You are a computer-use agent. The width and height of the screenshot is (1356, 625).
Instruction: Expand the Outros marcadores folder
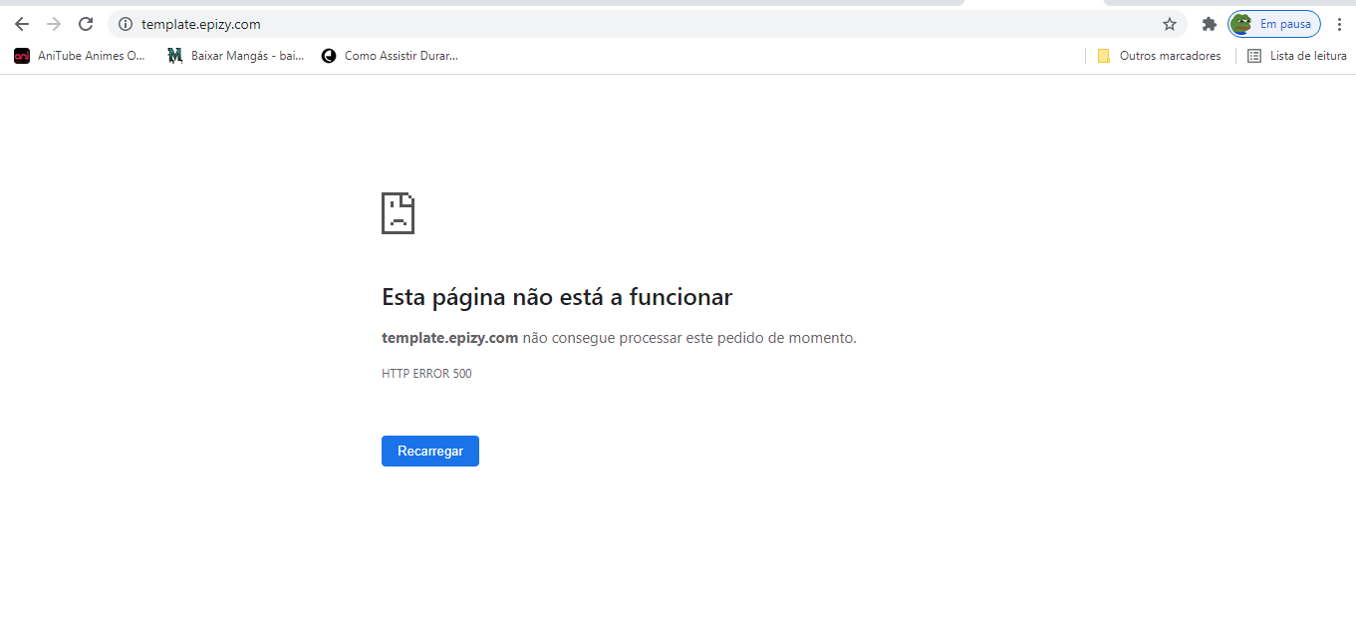pos(1159,56)
